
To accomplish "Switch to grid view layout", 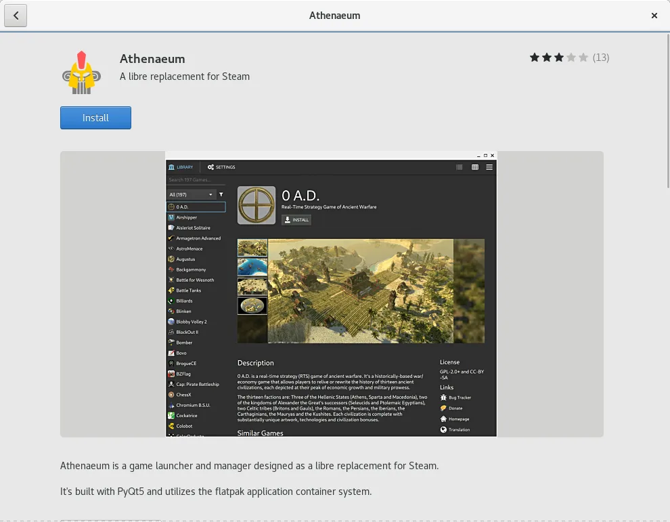I will (476, 167).
